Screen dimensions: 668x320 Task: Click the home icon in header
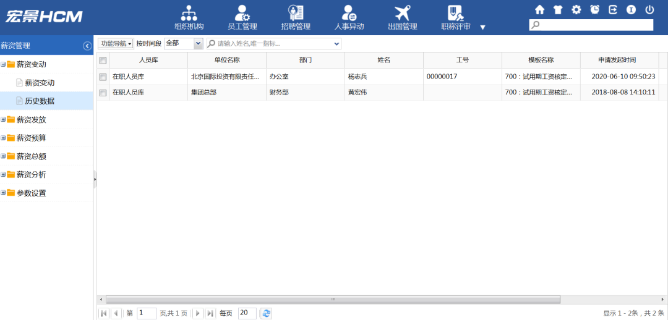[x=540, y=9]
